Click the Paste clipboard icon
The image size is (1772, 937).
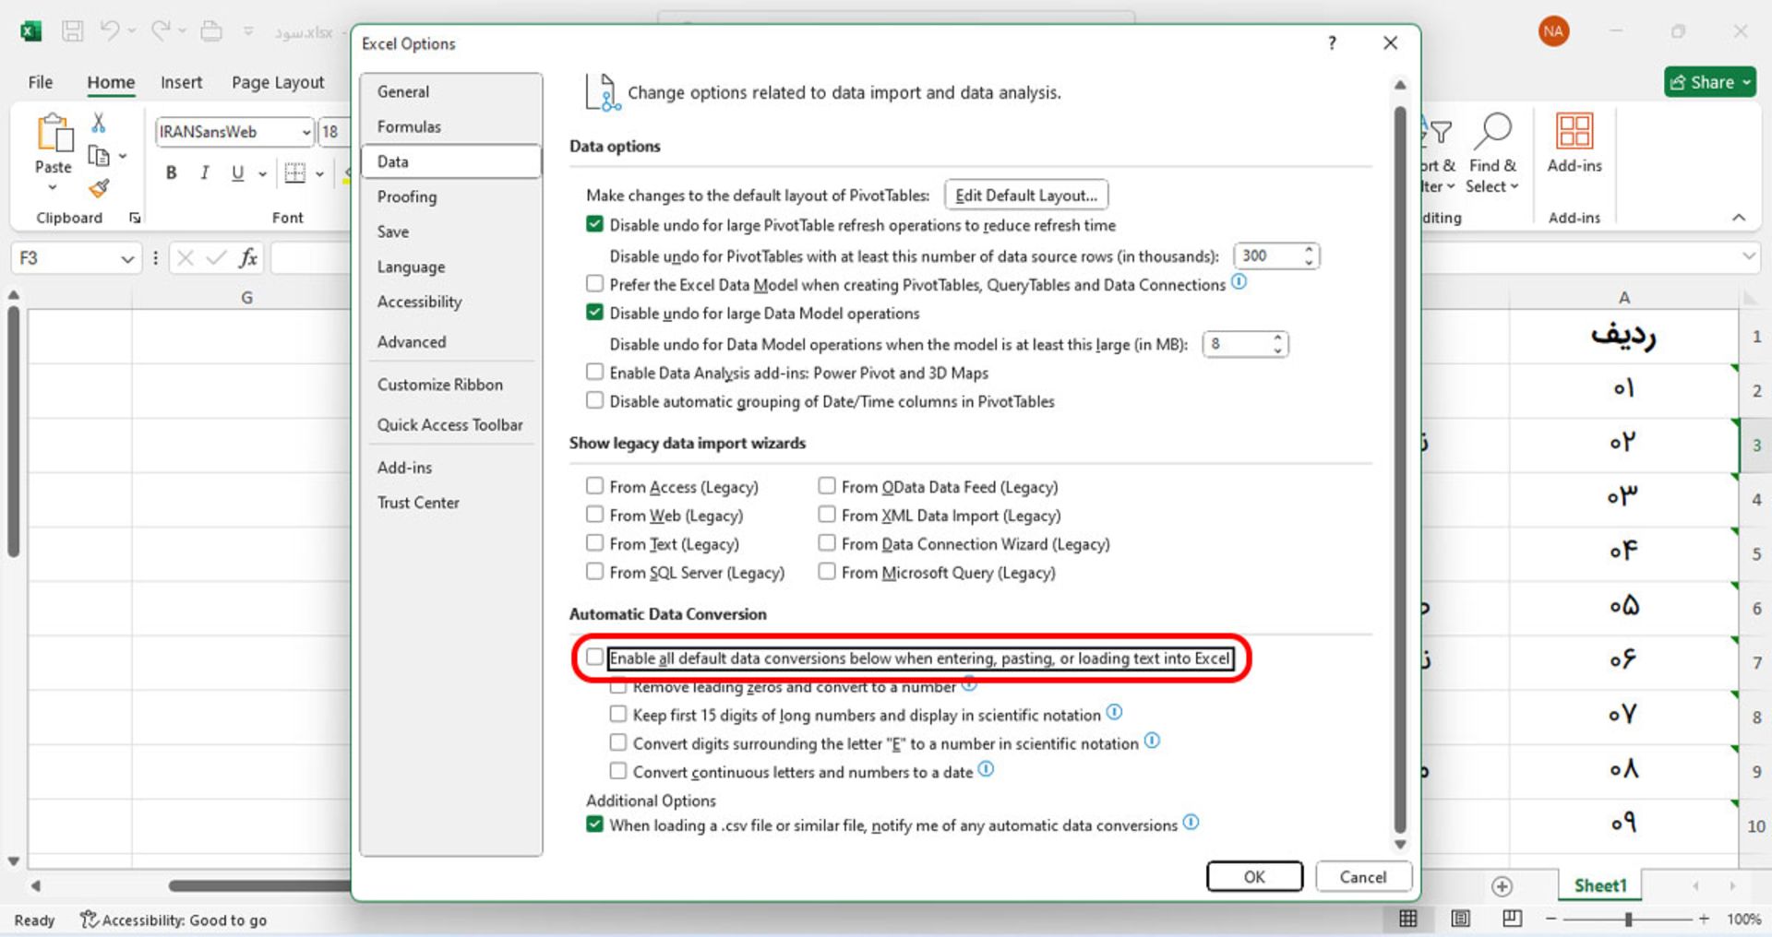point(54,134)
